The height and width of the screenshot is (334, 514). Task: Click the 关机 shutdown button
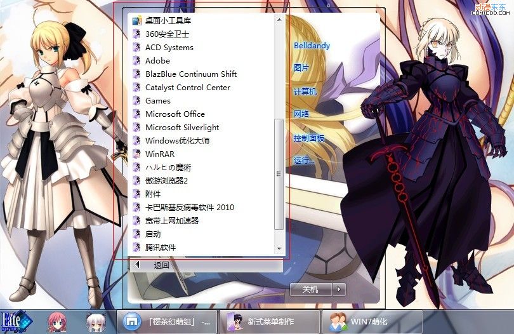[311, 290]
